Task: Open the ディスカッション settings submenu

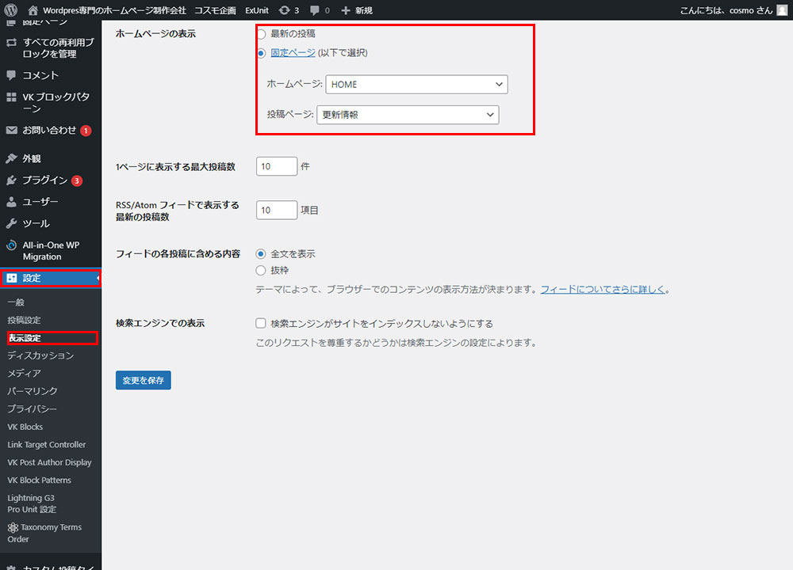Action: 40,355
